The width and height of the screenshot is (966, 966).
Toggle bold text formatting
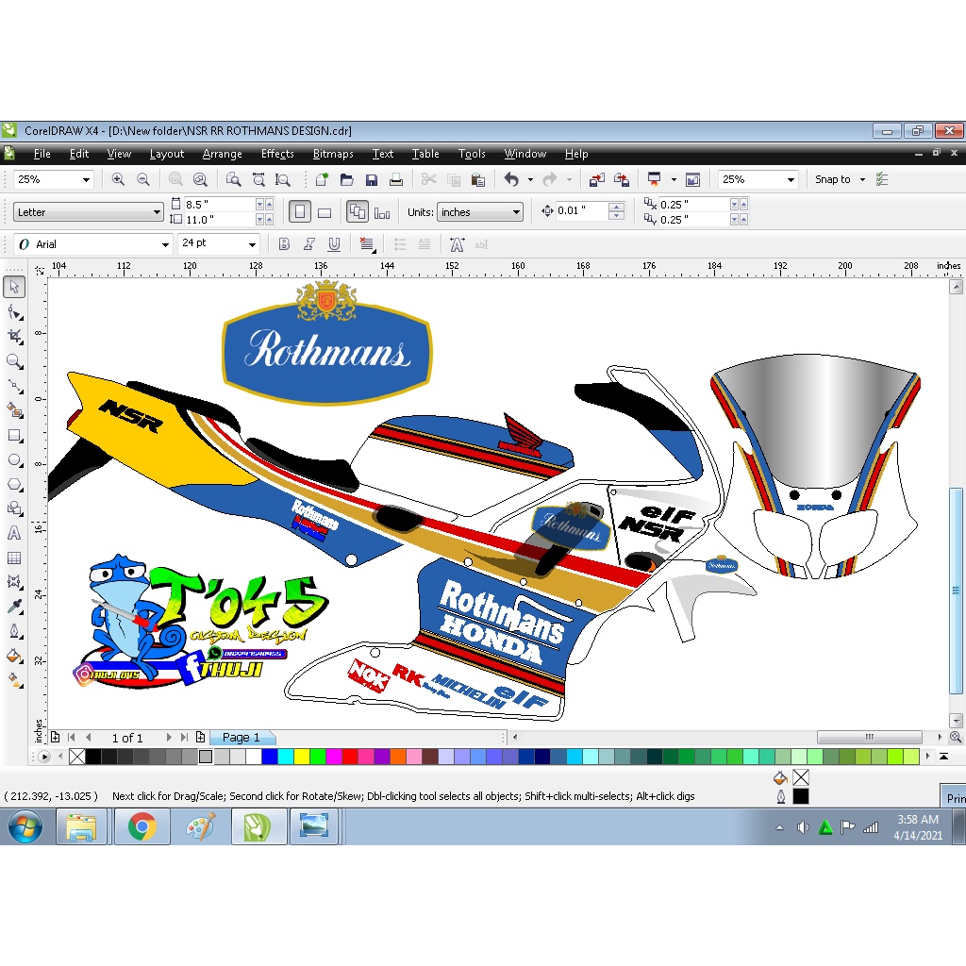coord(284,243)
